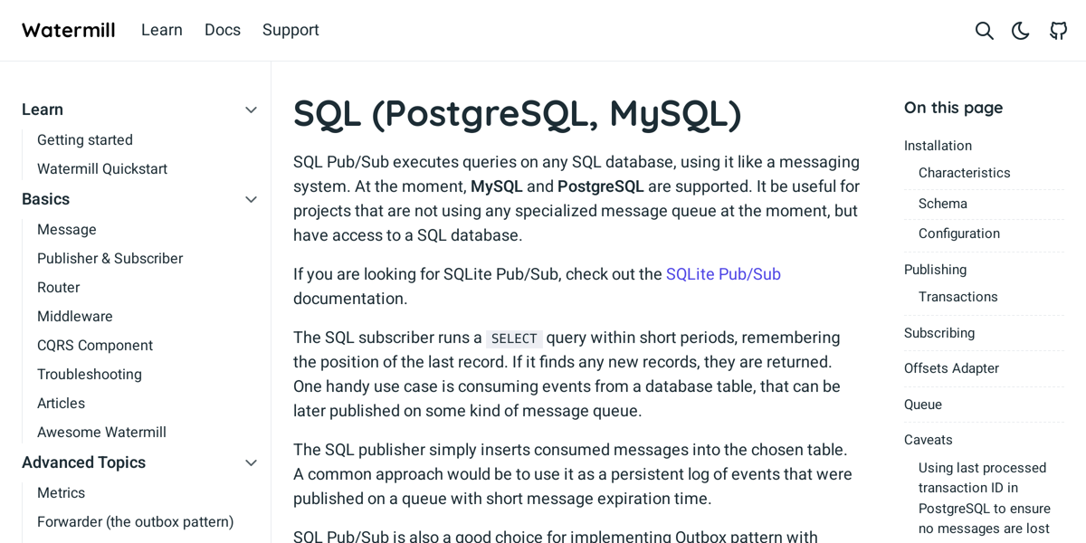Follow the SQLite Pub/Sub documentation link

pyautogui.click(x=723, y=273)
